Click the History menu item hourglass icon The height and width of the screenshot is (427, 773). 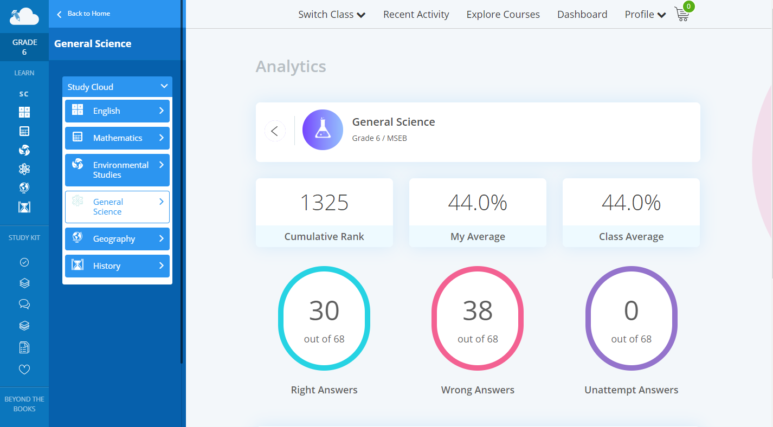78,264
